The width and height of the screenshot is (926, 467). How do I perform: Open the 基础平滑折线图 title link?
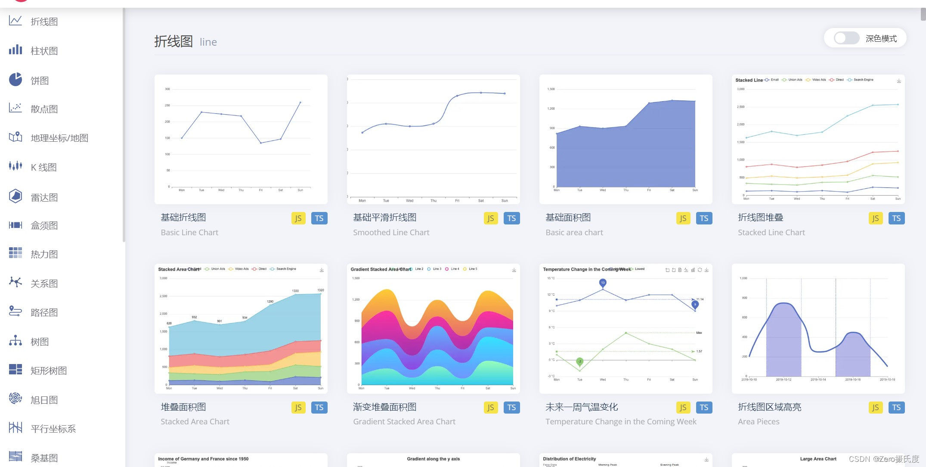(x=385, y=218)
